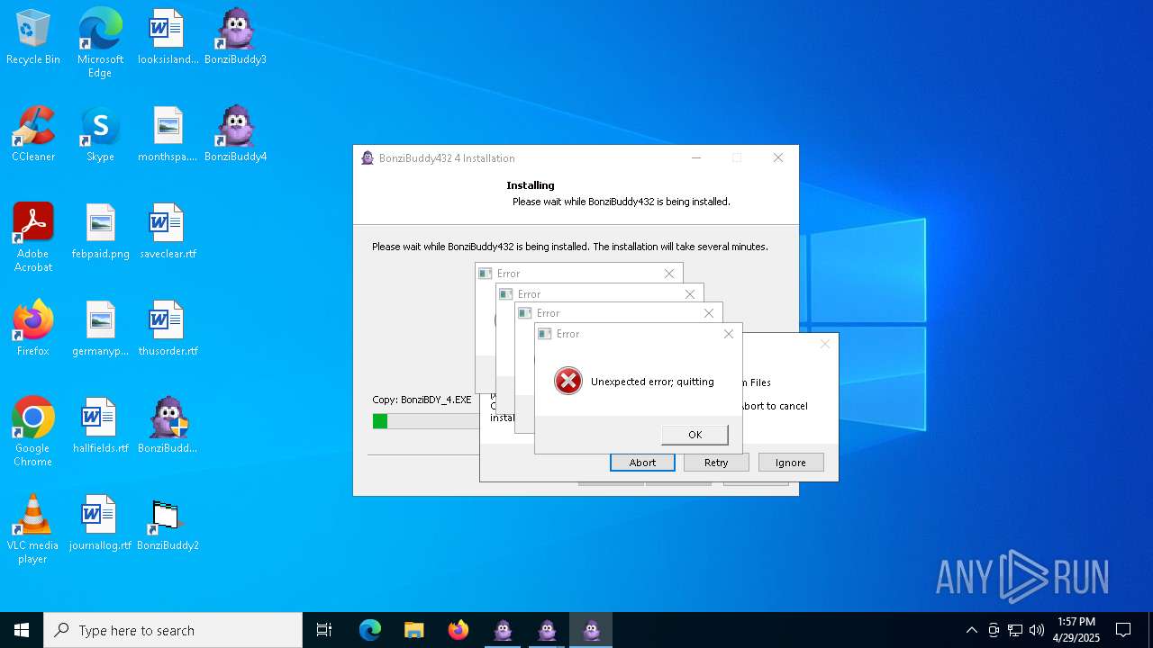Click the 'Copy: BonziBDY_4.EXE' status text
Screen dimensions: 1153x648
click(422, 400)
